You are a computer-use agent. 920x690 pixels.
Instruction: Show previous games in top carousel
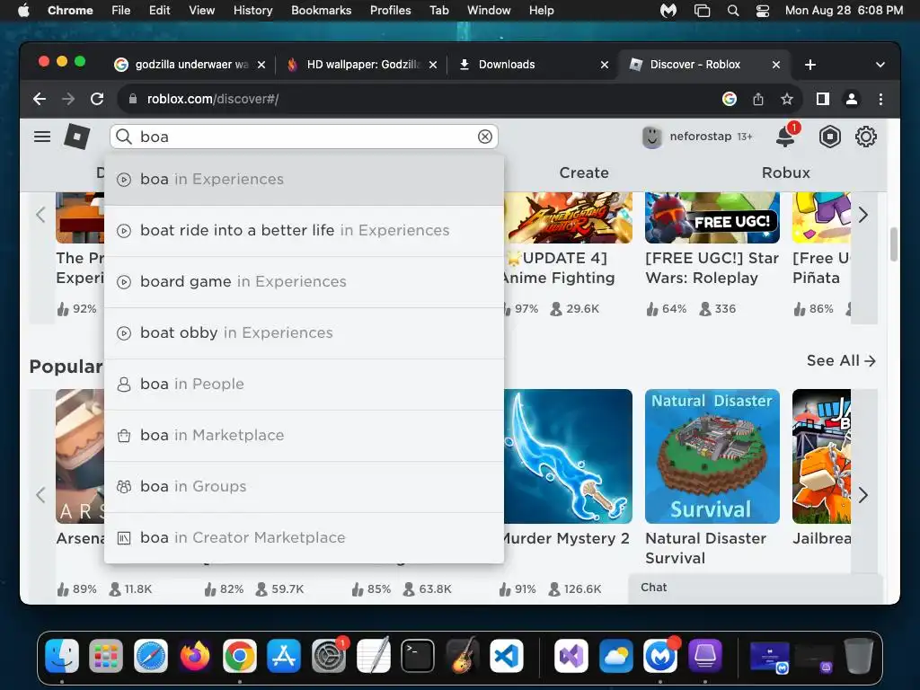click(40, 215)
